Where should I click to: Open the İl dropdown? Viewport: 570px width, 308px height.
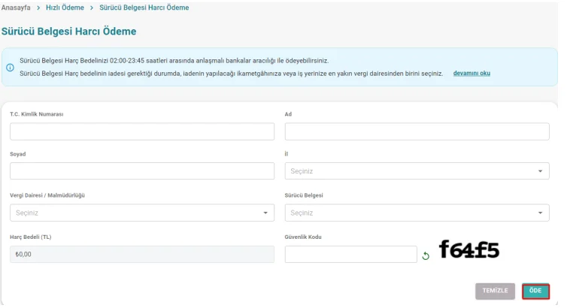(x=417, y=171)
